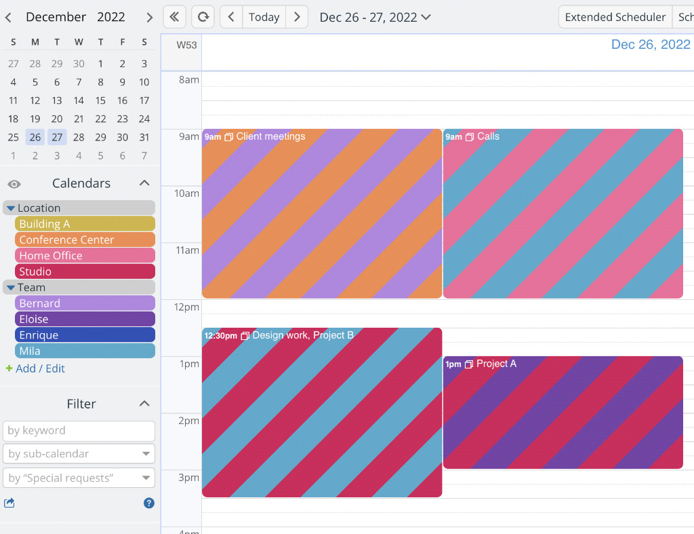Toggle Mila calendar
694x534 pixels.
click(85, 351)
